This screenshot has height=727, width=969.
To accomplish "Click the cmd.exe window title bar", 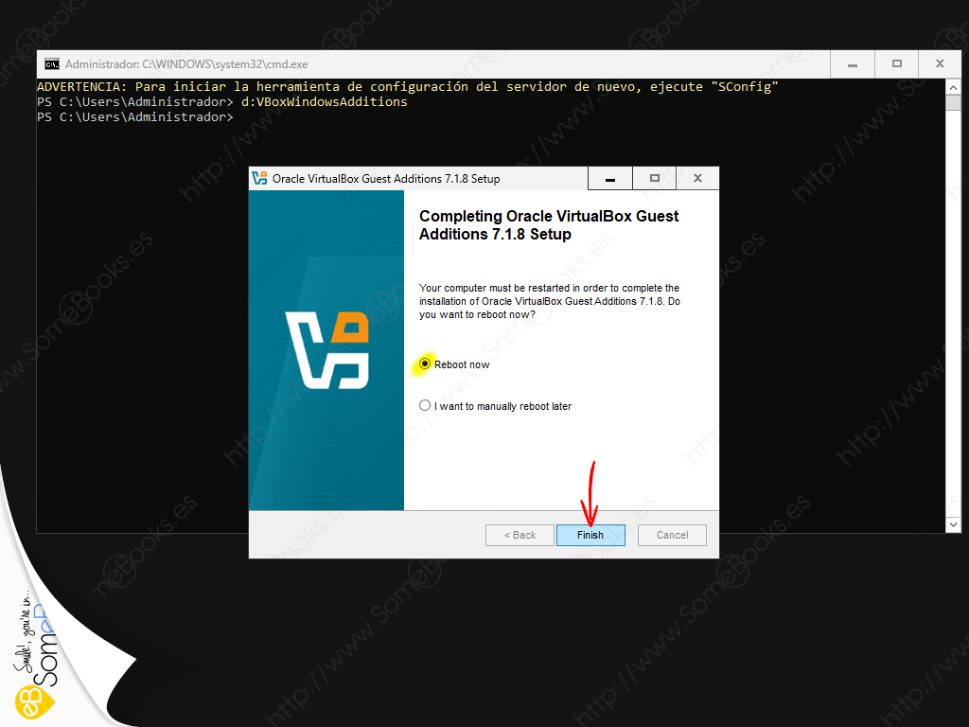I will click(x=426, y=64).
